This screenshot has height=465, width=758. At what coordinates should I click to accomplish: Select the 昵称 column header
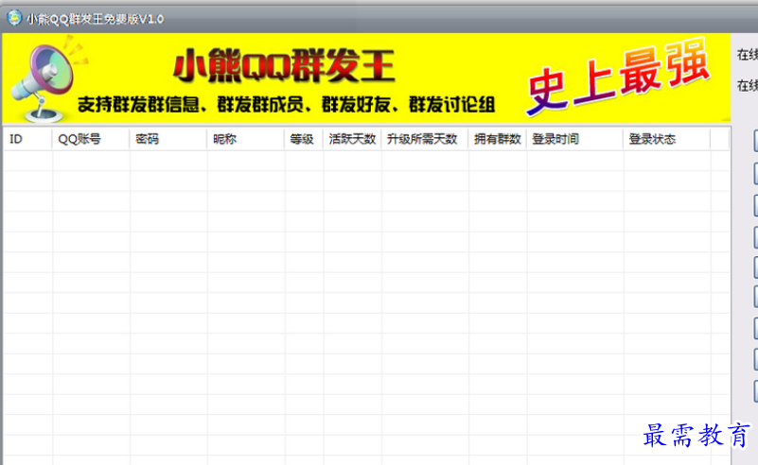coord(245,140)
